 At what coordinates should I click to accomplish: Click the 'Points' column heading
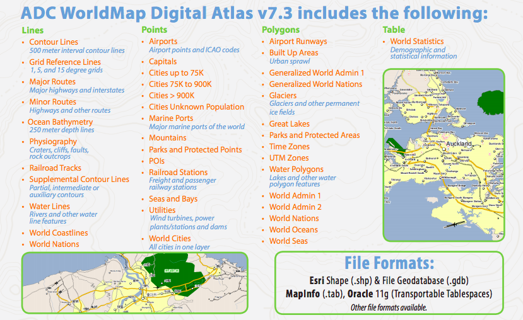pyautogui.click(x=154, y=30)
